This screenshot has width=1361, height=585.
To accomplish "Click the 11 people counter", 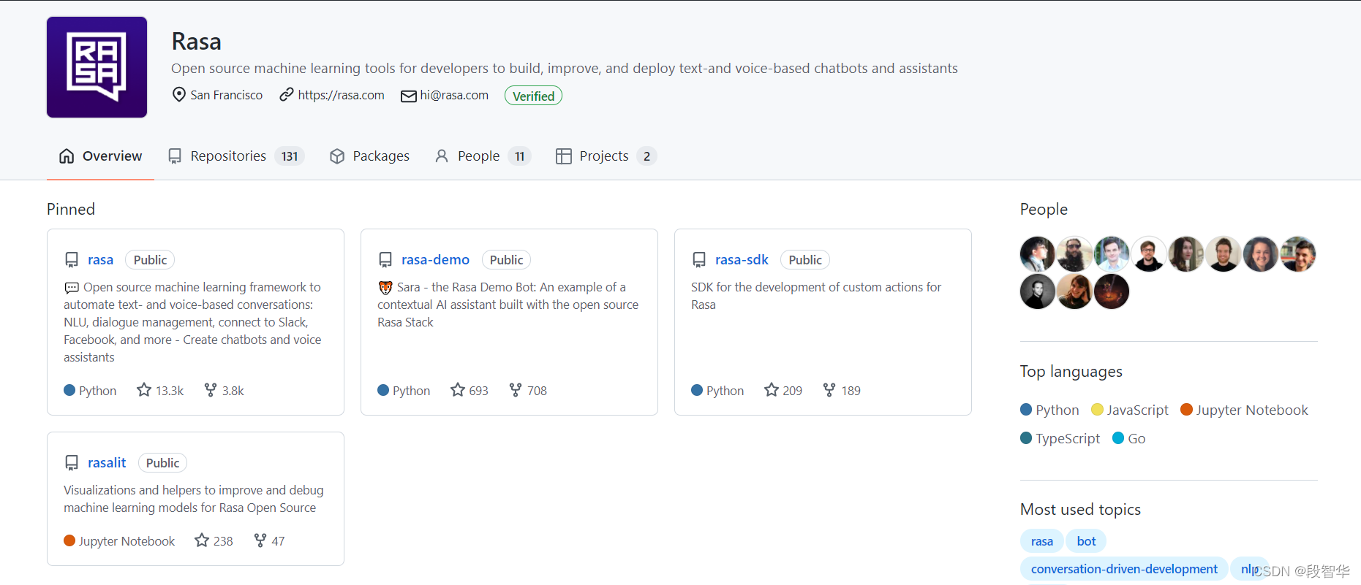I will tap(519, 156).
